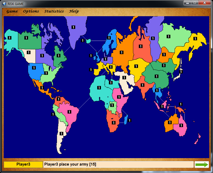Screen dimensions: 213x173
Task: Select light green Eastern United States
Action: coord(46,73)
